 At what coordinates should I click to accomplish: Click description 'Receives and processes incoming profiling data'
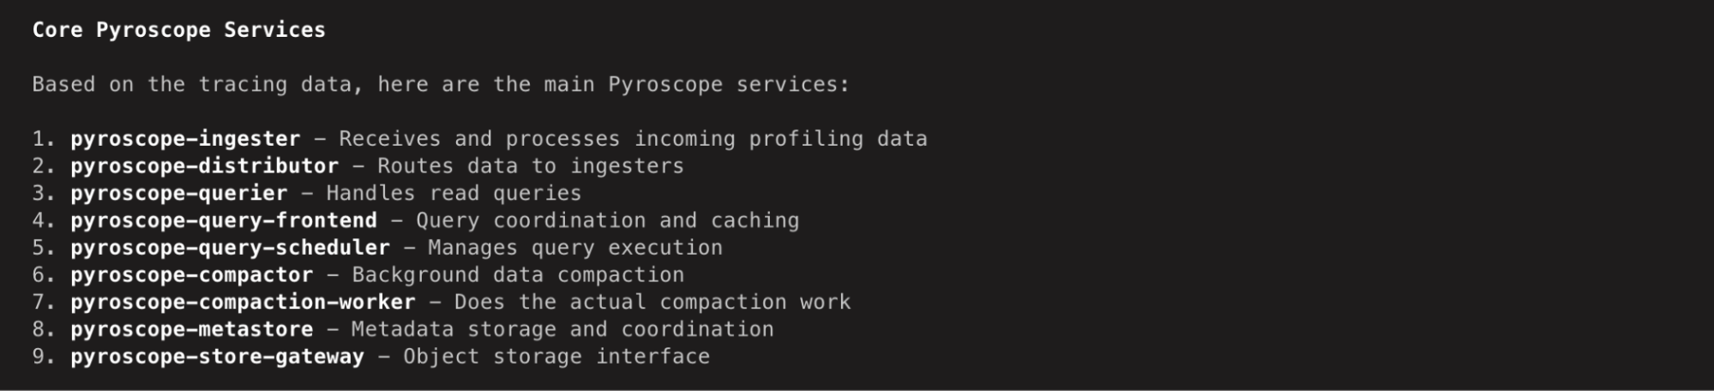pyautogui.click(x=633, y=139)
